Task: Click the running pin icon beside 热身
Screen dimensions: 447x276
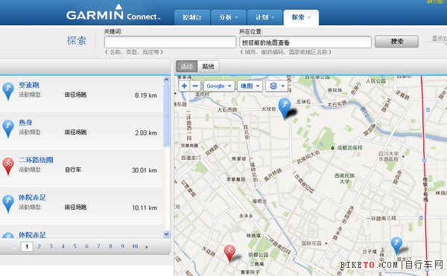Action: [x=8, y=129]
